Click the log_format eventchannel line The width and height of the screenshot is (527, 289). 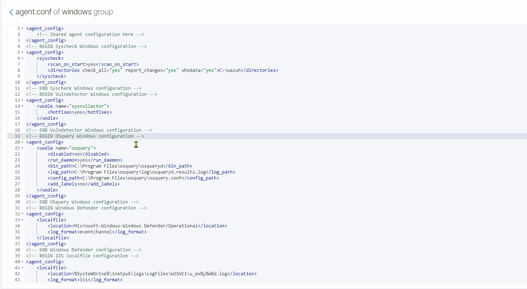(97, 232)
